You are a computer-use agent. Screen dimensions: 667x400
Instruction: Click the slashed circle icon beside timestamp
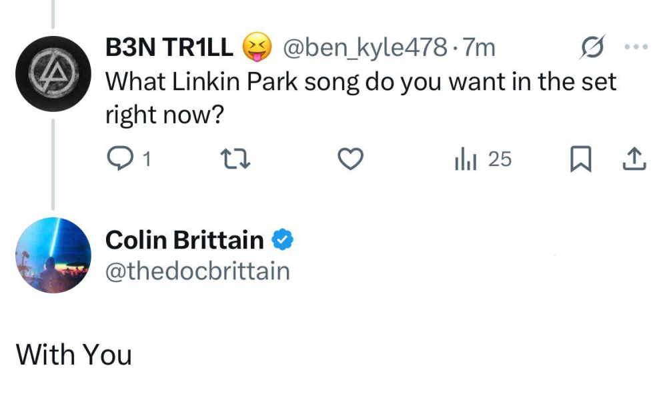tap(592, 47)
